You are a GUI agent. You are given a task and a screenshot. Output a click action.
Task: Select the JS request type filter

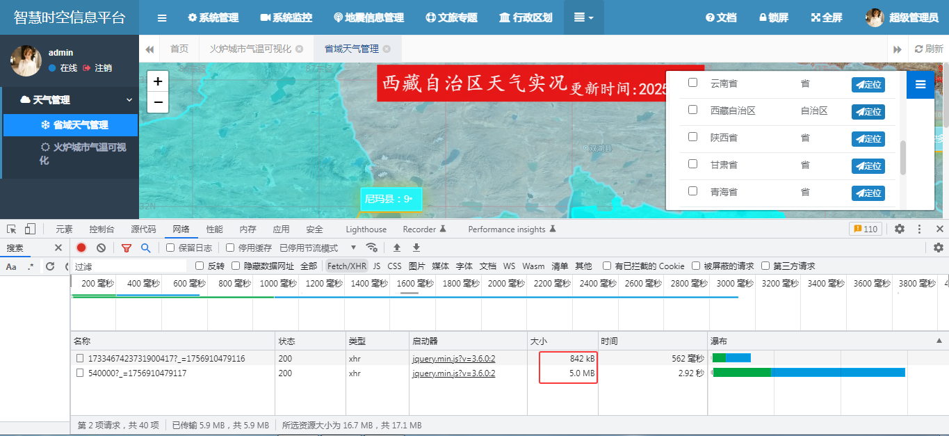click(377, 266)
